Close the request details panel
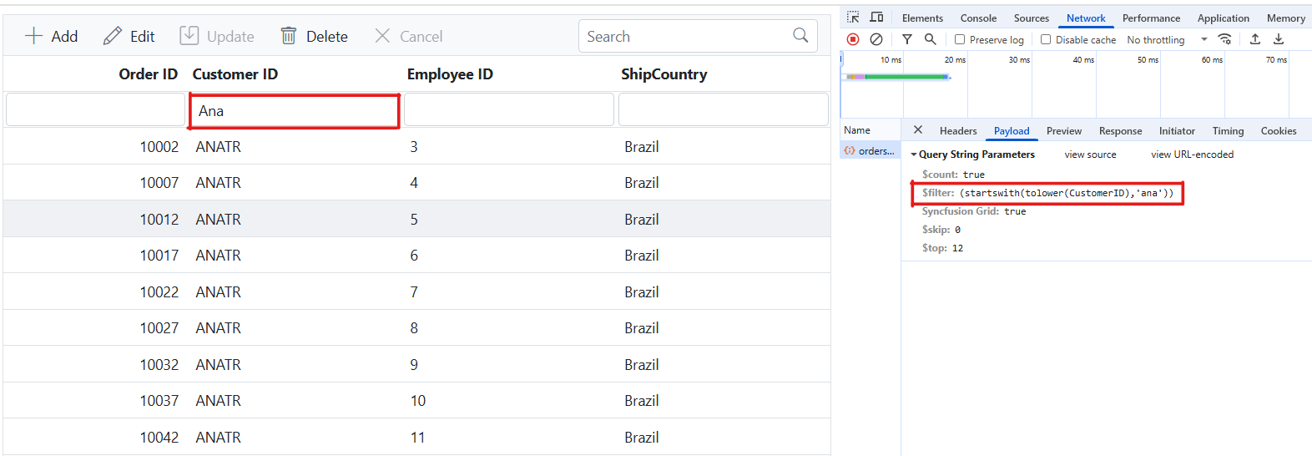Screen dimensions: 1312x456 point(918,130)
